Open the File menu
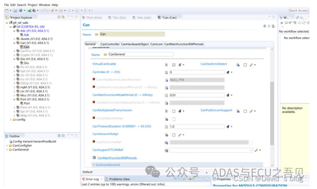The height and width of the screenshot is (189, 317). [6, 5]
